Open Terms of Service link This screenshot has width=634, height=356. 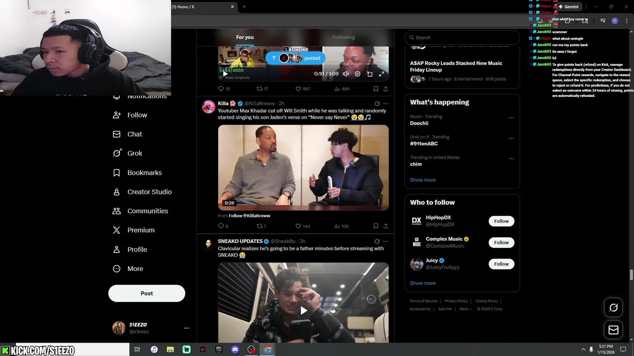tap(423, 301)
